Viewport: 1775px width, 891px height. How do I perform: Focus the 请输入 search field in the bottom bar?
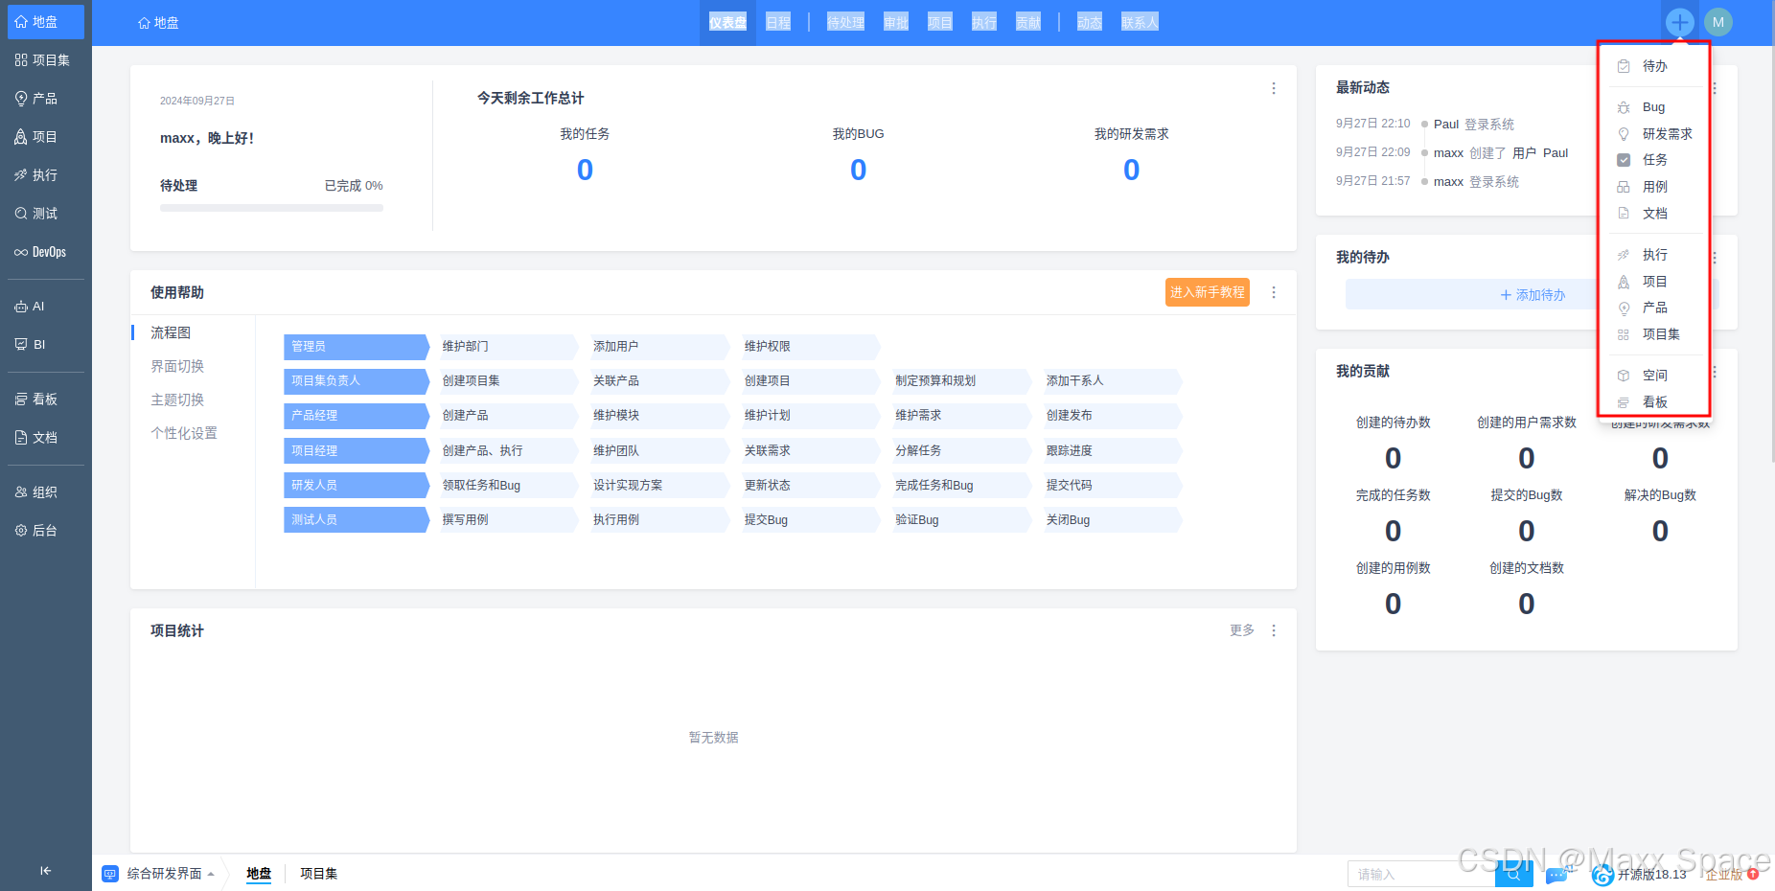[1421, 874]
